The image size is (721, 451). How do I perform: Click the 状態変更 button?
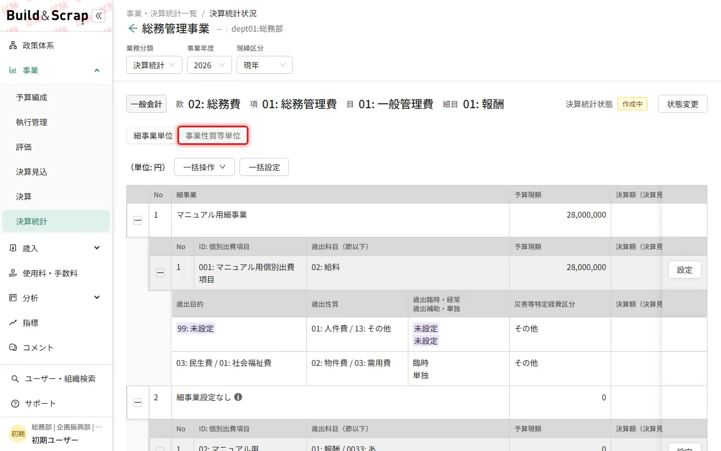[x=683, y=104]
